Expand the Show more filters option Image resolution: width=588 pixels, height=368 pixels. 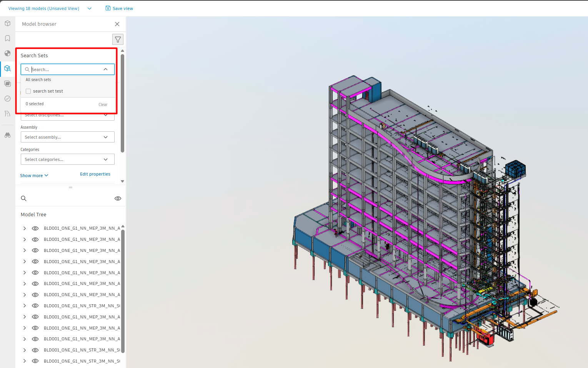34,176
